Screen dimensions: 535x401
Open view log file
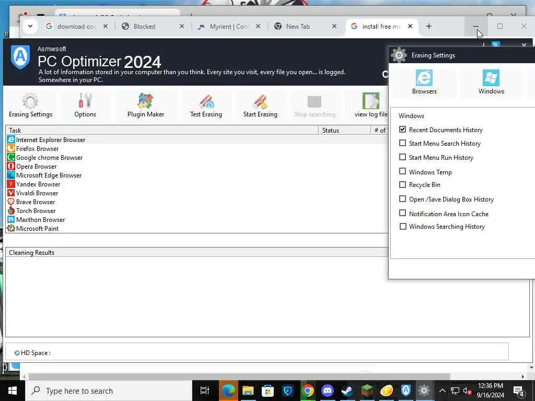click(371, 105)
